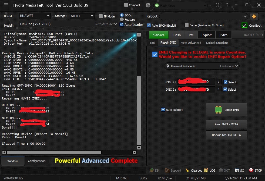Screen dimensions: 265x181
Task: Click the log scroll left arrow
Action: click(x=4, y=152)
